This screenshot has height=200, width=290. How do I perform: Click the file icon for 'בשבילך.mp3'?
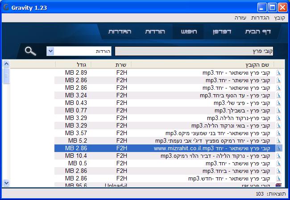278,111
